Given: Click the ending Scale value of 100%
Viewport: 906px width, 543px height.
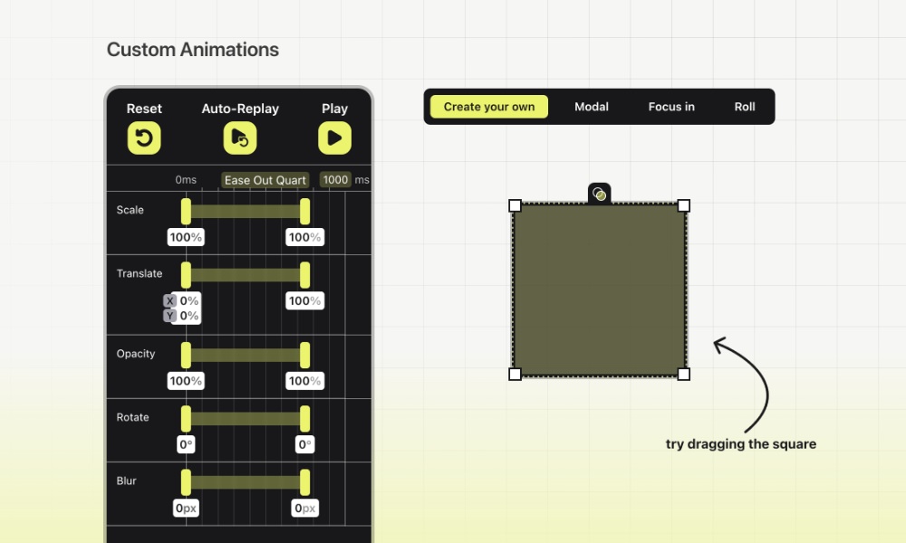Looking at the screenshot, I should click(304, 236).
